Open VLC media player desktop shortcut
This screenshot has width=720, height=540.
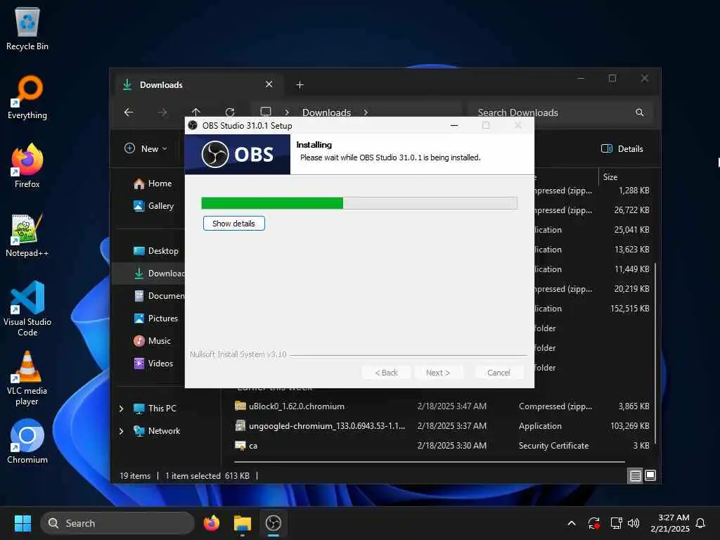tap(27, 378)
